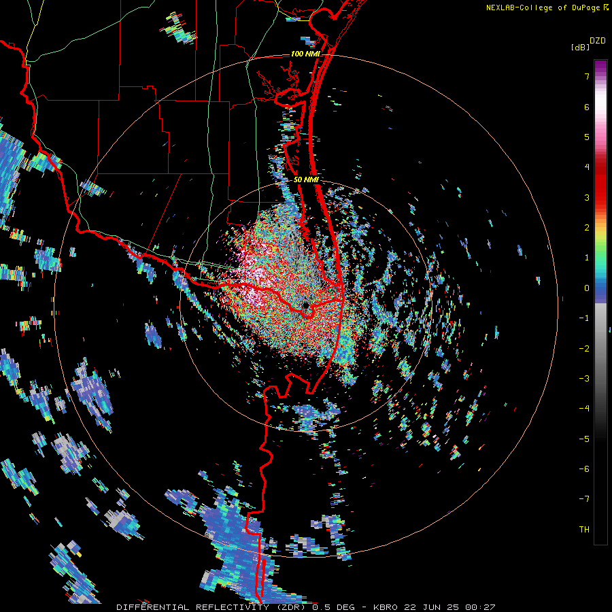The width and height of the screenshot is (612, 612).
Task: Click the red band of color bar
Action: click(600, 184)
